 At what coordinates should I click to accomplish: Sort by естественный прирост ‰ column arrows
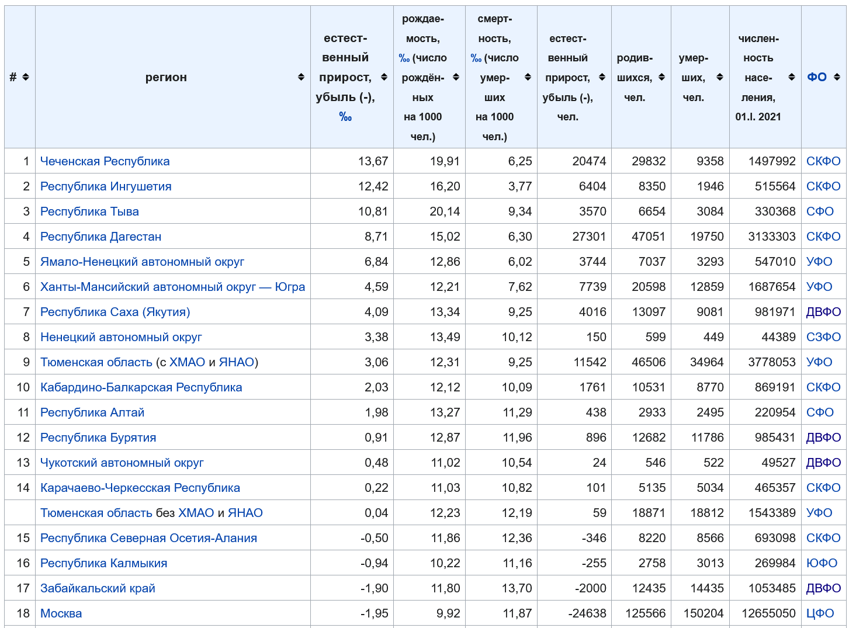tap(384, 77)
